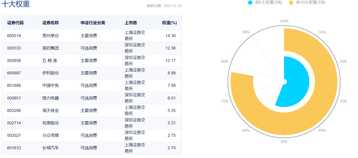This screenshot has width=358, height=158.
Task: Select security code 603288
Action: tap(14, 111)
